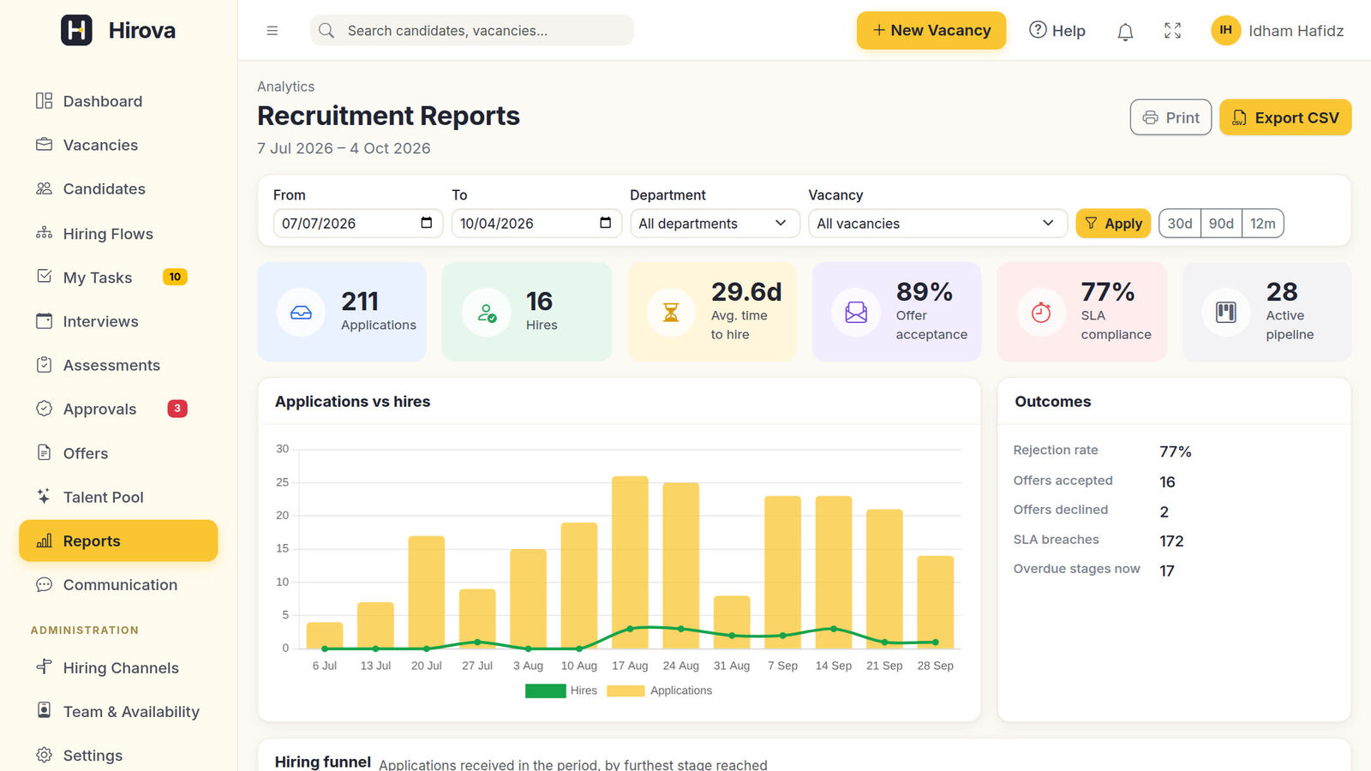Open Talent Pool page
1371x771 pixels.
tap(118, 497)
